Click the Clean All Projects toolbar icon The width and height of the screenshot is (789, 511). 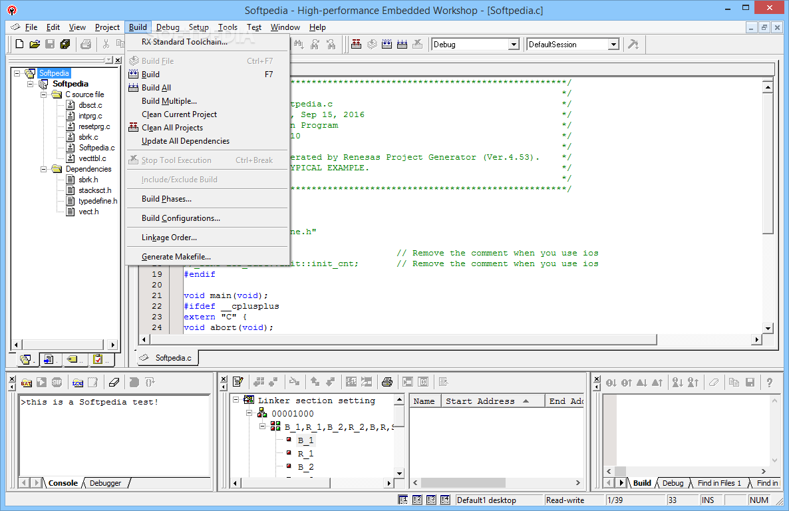(357, 45)
